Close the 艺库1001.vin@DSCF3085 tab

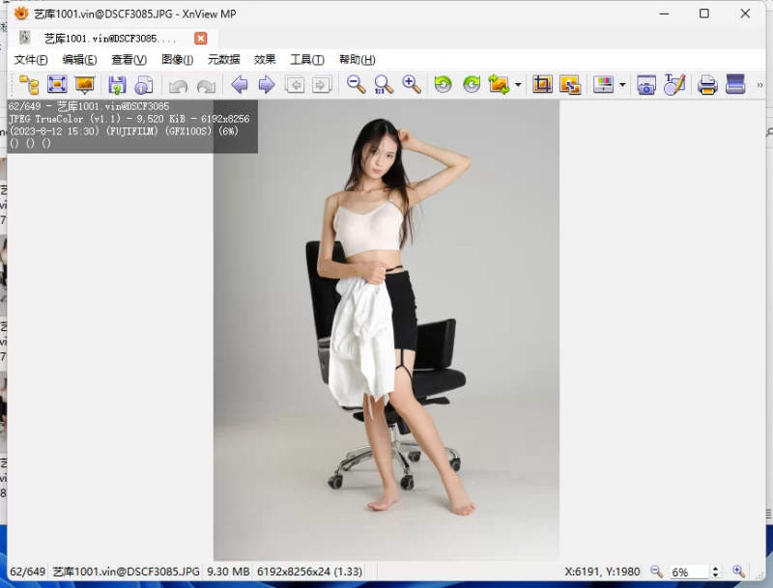tap(200, 39)
